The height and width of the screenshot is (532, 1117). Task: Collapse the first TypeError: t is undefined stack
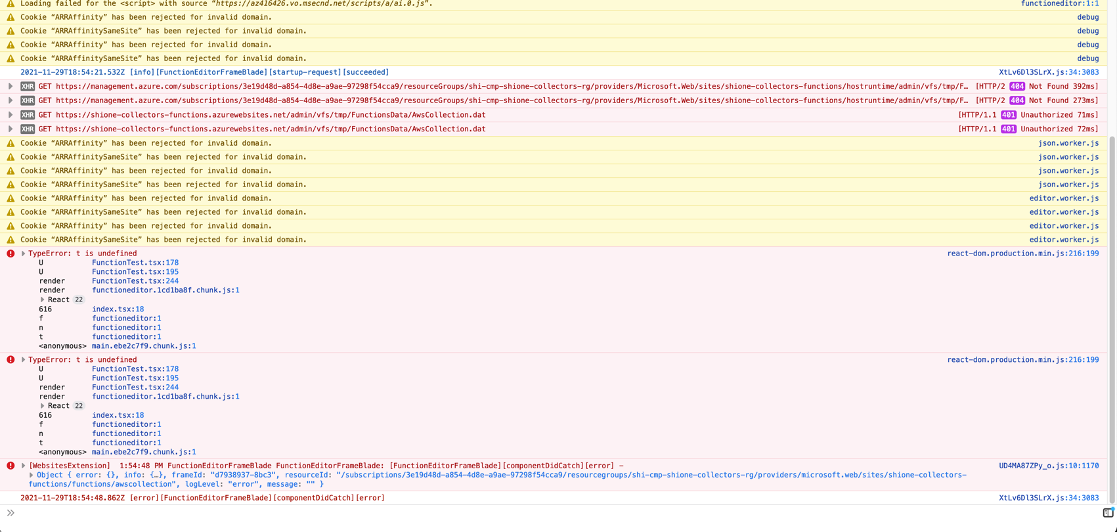point(23,254)
